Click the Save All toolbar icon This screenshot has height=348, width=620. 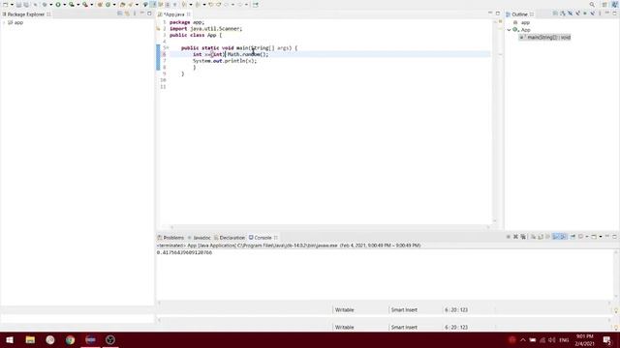[x=26, y=4]
